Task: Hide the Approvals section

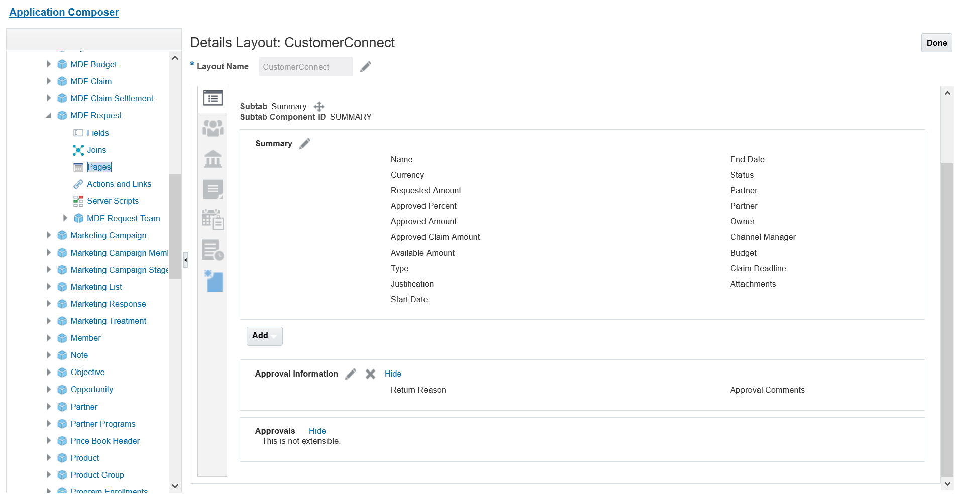Action: pyautogui.click(x=317, y=431)
